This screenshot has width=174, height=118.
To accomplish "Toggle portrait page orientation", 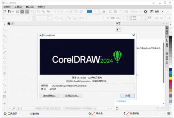I will point(57,18).
